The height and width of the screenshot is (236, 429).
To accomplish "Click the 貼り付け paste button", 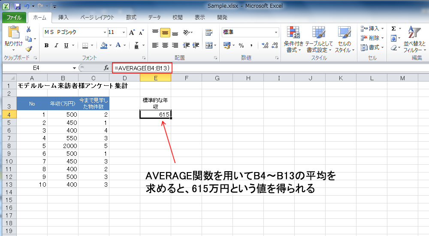I will 13,37.
